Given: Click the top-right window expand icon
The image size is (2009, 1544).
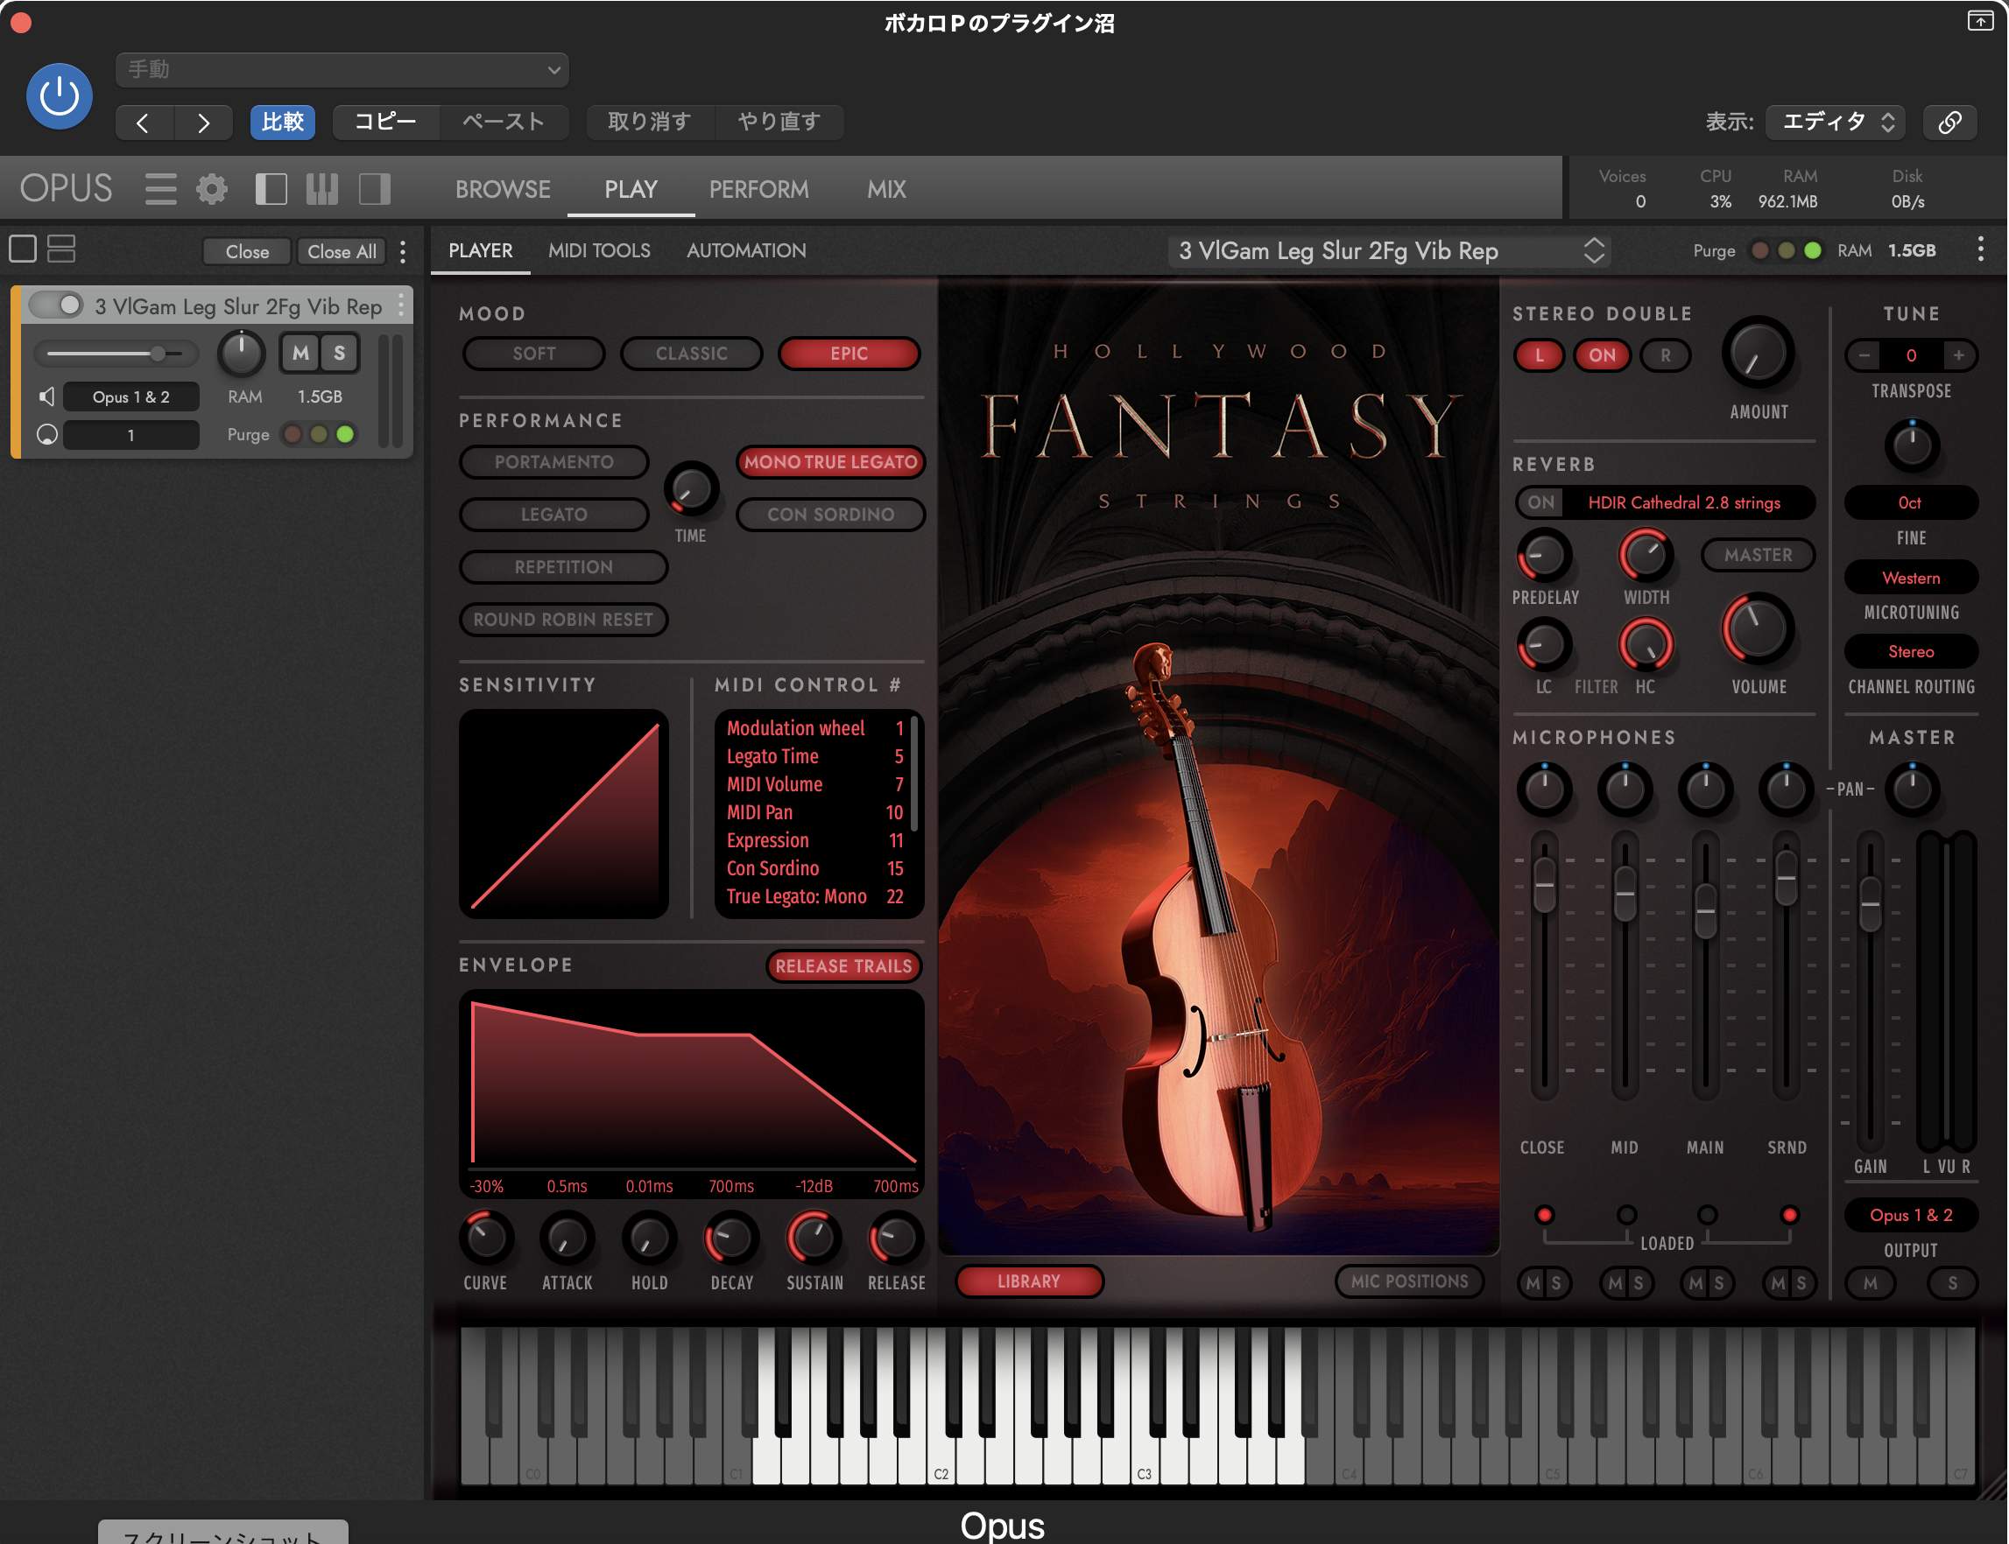Looking at the screenshot, I should [x=1980, y=21].
